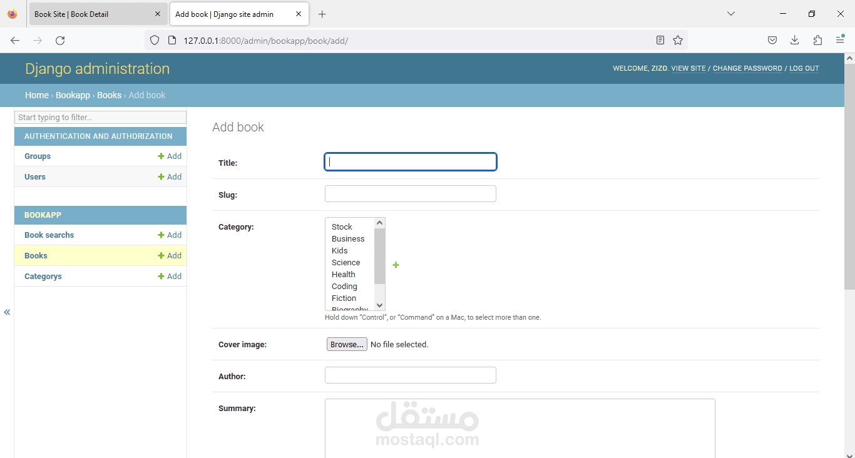Viewport: 855px width, 458px height.
Task: Click Add next to Books
Action: coord(170,256)
